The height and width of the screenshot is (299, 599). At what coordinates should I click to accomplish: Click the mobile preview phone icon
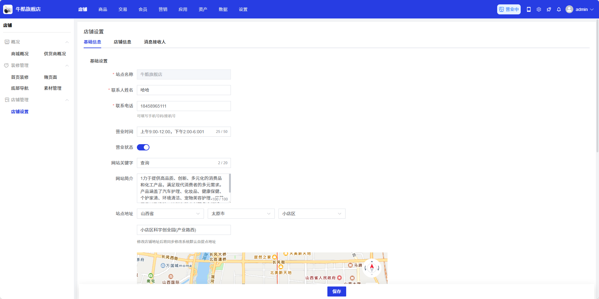coord(529,9)
